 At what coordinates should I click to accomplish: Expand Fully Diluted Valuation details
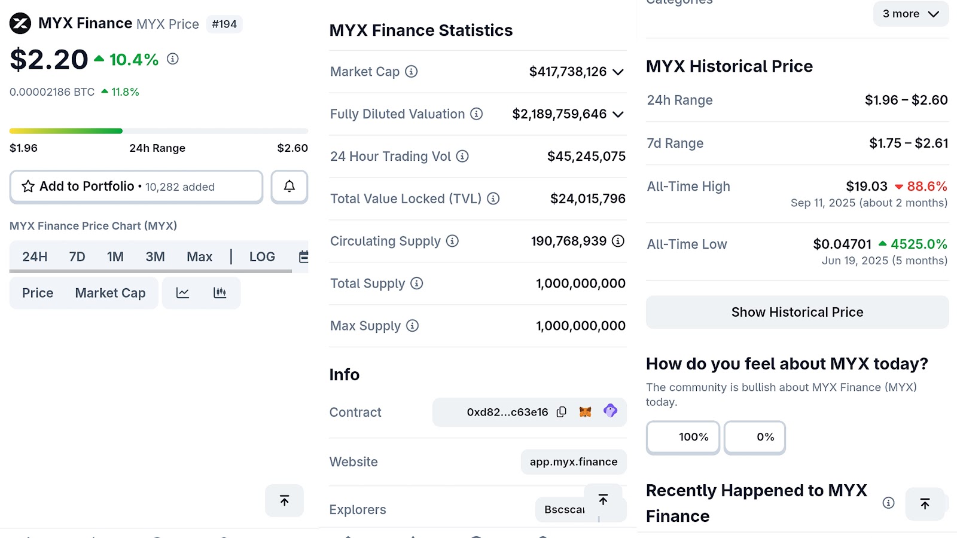(x=620, y=114)
